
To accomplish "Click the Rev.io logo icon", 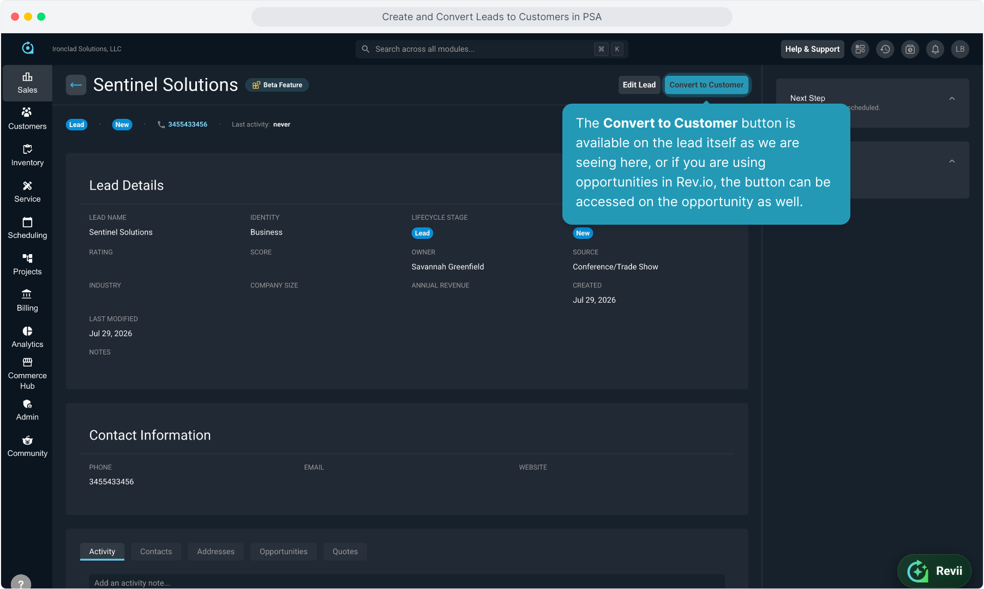I will click(28, 49).
